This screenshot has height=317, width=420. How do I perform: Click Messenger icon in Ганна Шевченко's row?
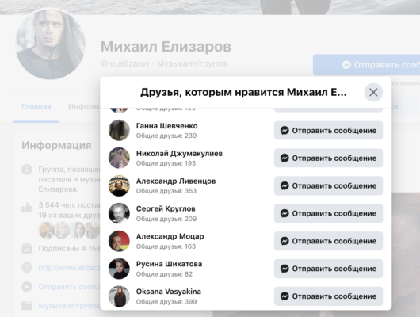[x=284, y=131]
